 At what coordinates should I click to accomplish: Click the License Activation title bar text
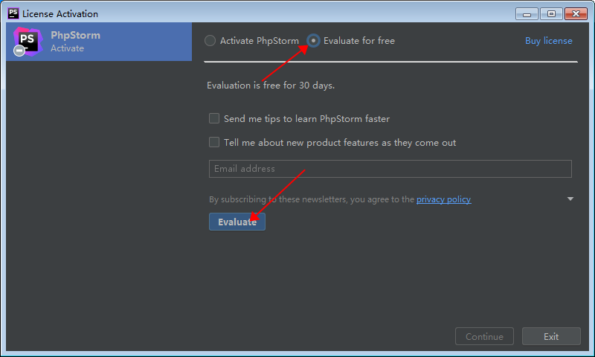(x=60, y=13)
